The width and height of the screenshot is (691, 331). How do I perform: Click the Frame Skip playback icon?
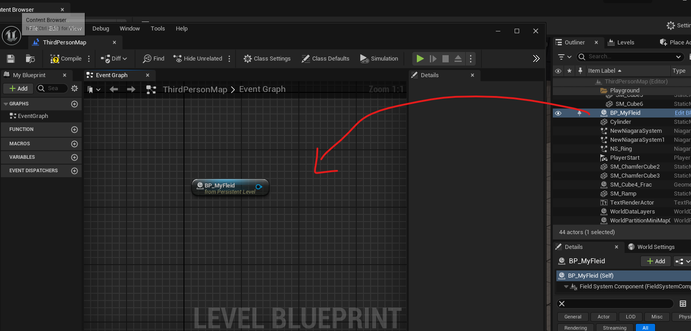433,59
